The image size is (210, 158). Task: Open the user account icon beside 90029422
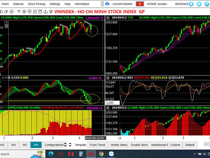[191, 4]
